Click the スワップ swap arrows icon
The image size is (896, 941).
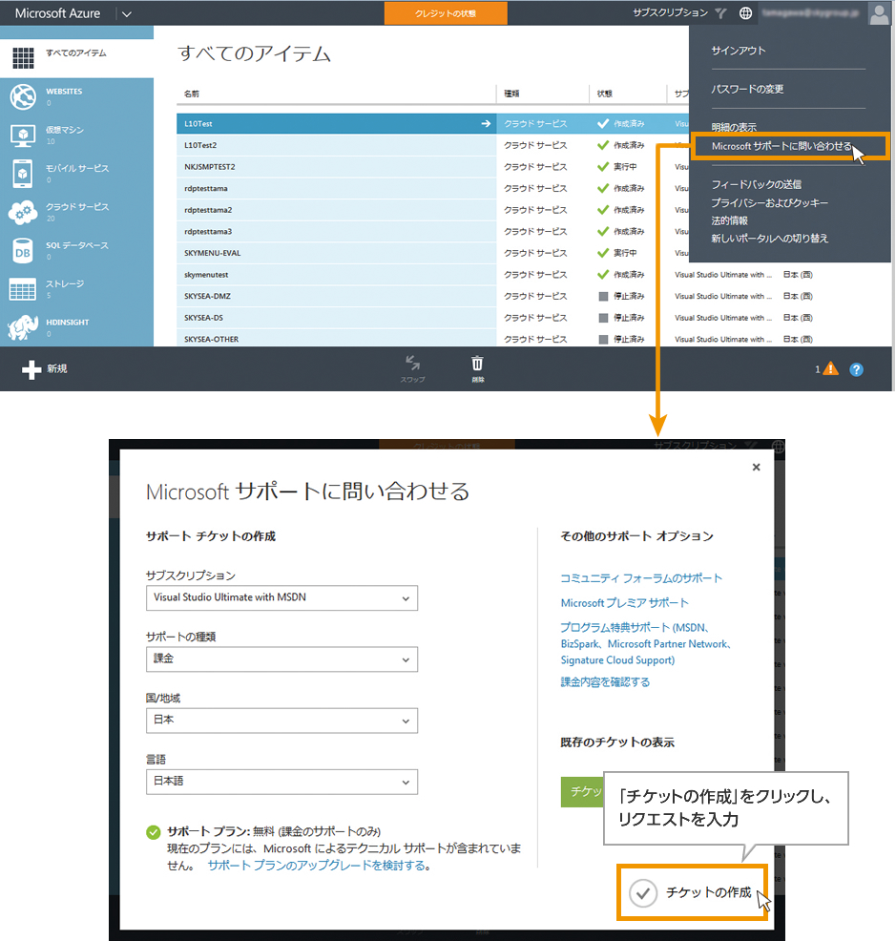point(413,363)
